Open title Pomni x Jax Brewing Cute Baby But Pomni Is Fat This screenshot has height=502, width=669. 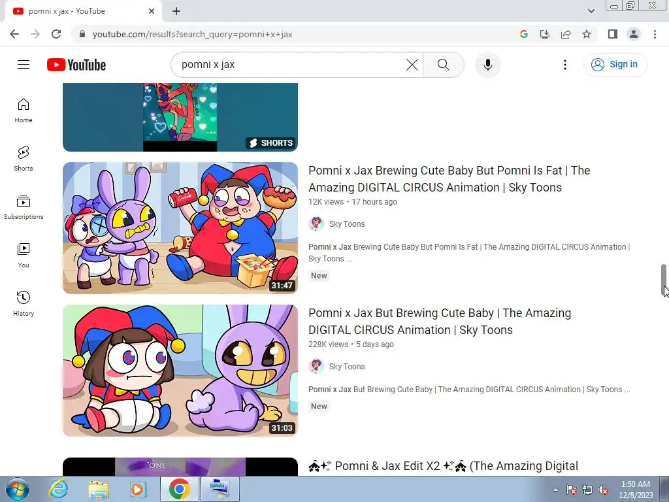pos(449,179)
